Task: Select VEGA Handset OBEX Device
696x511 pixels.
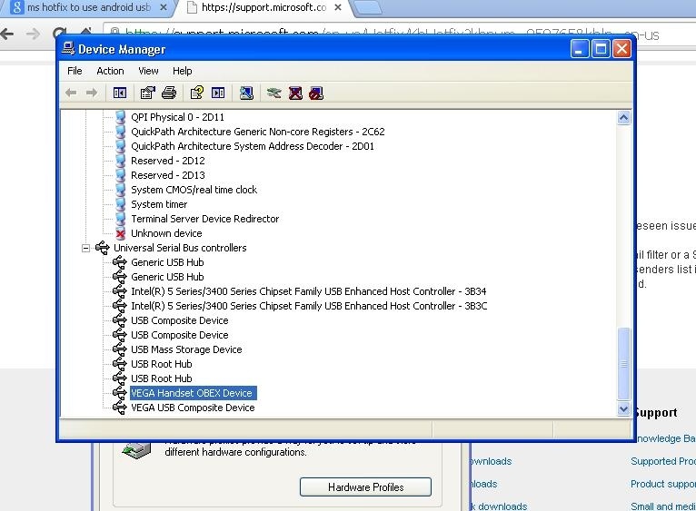Action: coord(192,393)
